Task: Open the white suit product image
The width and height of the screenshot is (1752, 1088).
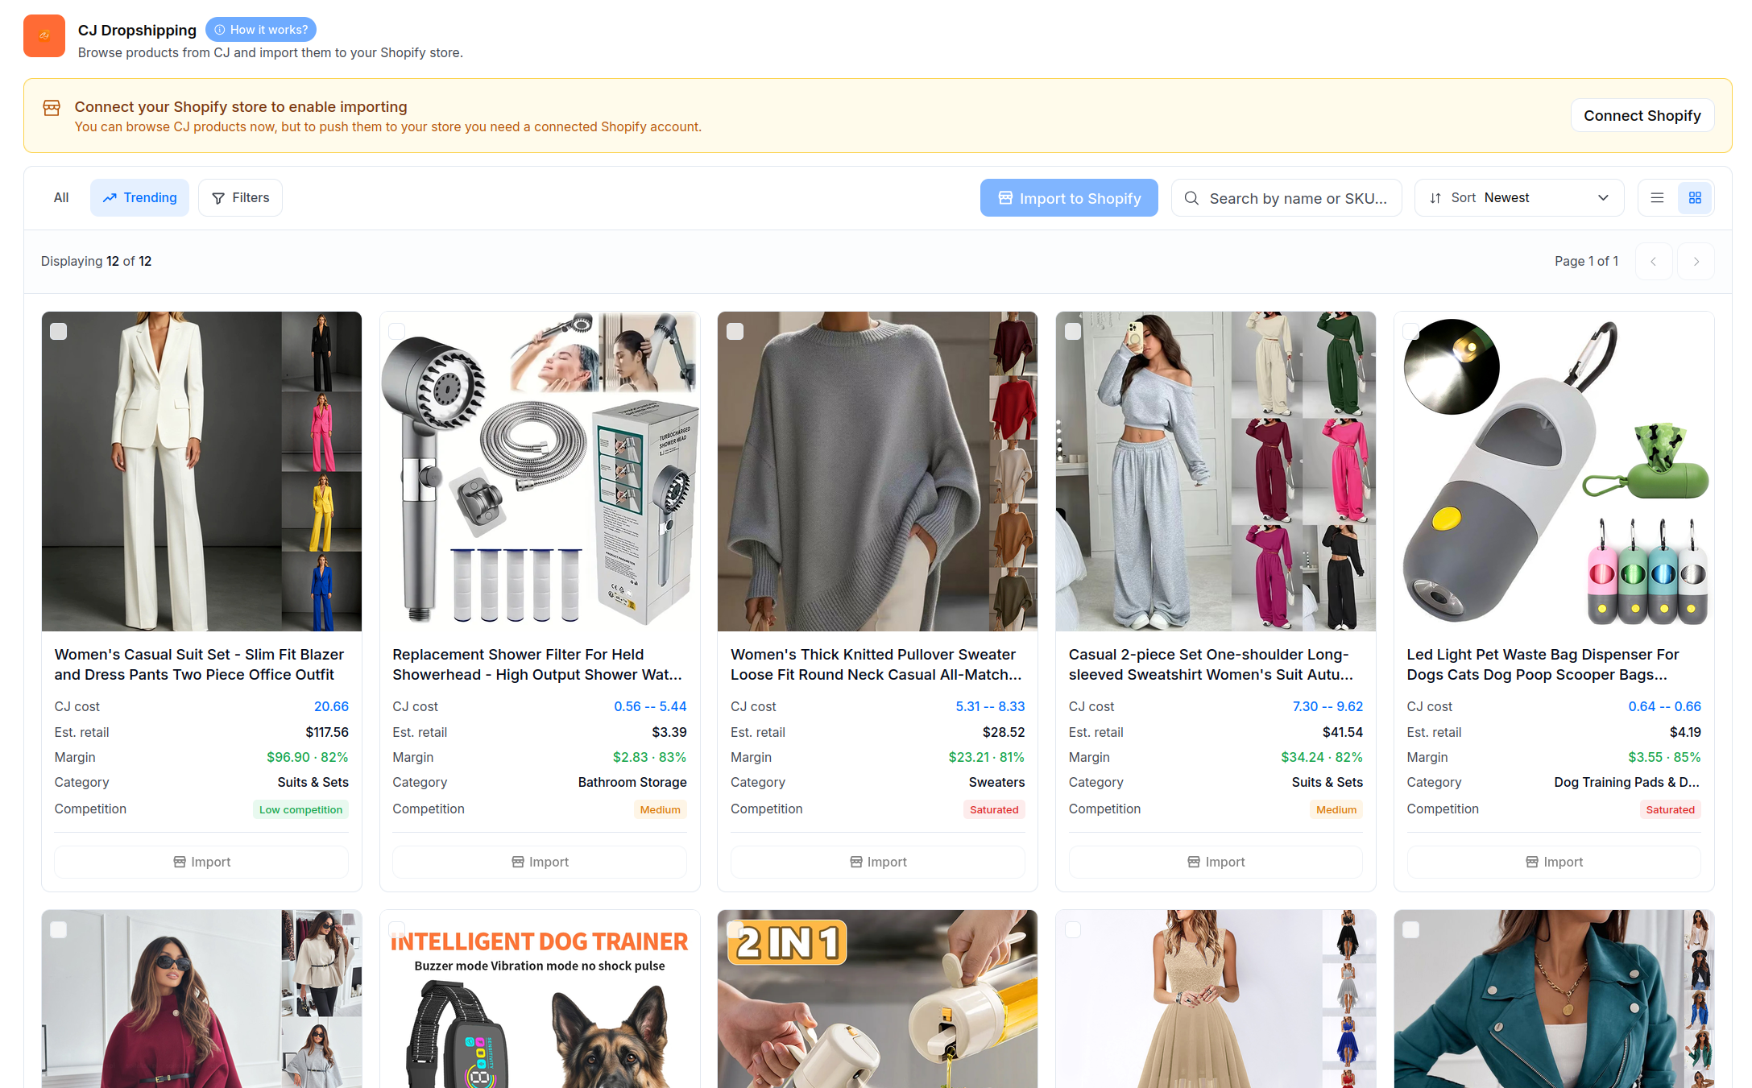Action: point(201,471)
